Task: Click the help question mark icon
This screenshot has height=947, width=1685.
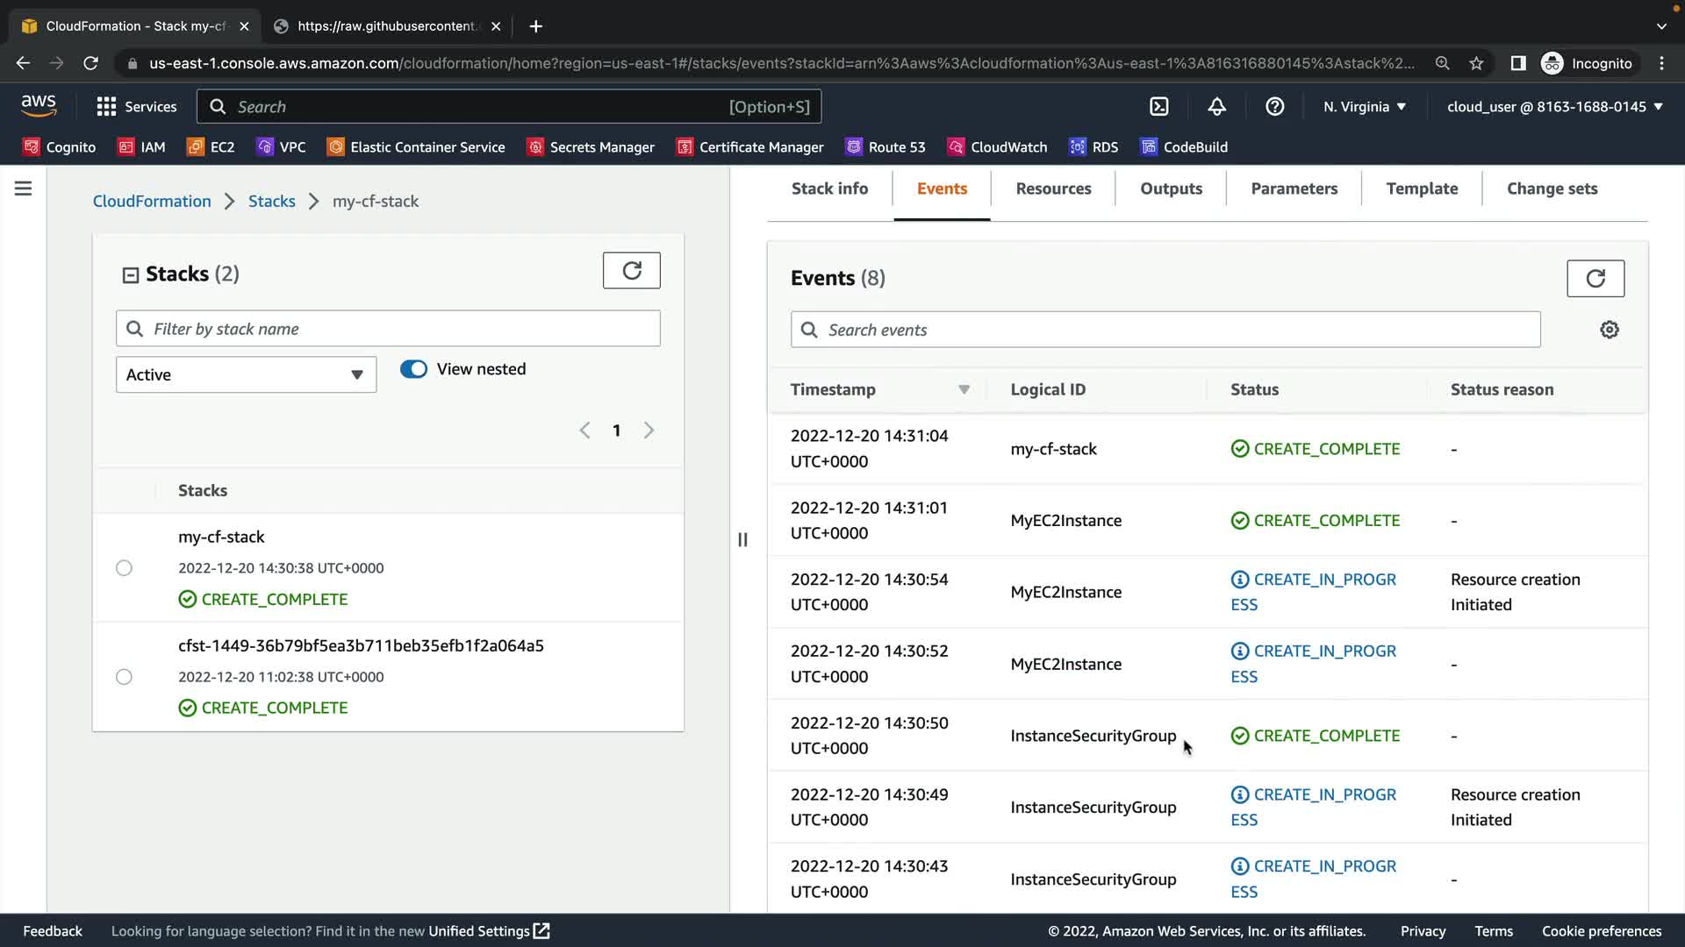Action: click(x=1274, y=106)
